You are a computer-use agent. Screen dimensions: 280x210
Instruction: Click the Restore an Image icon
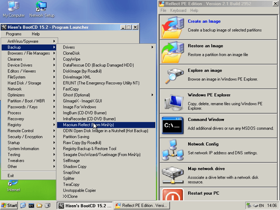click(x=173, y=52)
